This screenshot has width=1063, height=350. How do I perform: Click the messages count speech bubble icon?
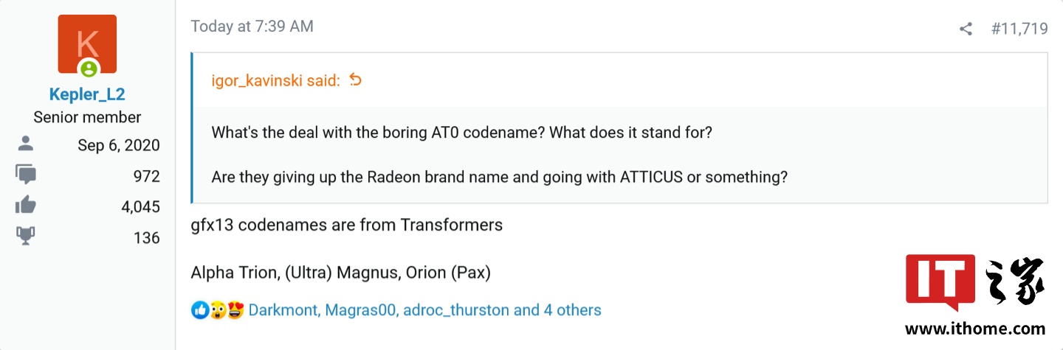point(25,175)
